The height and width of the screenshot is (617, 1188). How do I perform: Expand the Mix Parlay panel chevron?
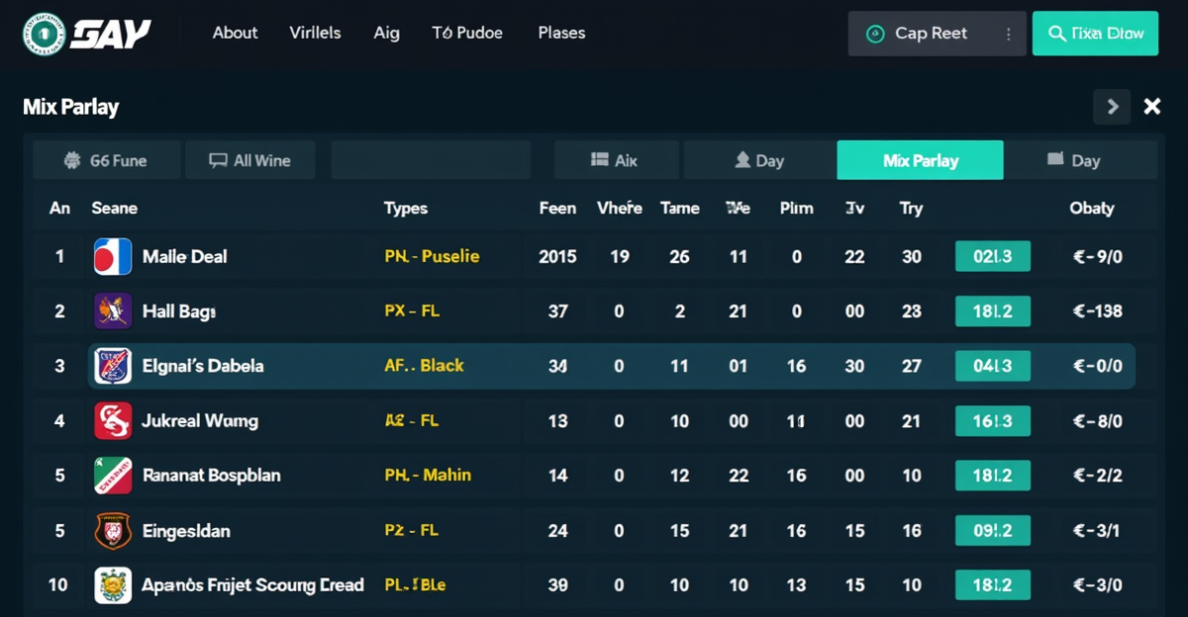point(1113,106)
